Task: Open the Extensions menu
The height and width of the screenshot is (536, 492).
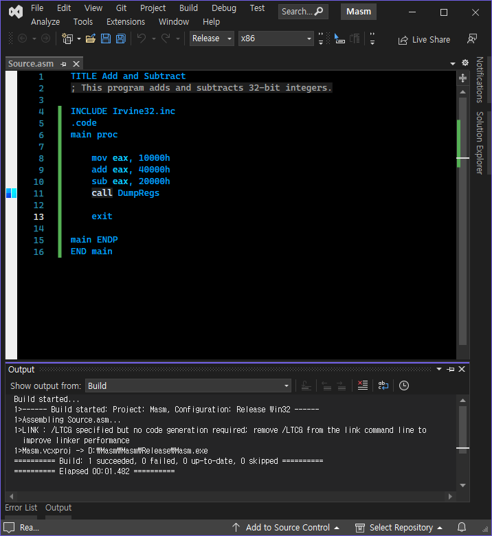Action: (x=126, y=21)
